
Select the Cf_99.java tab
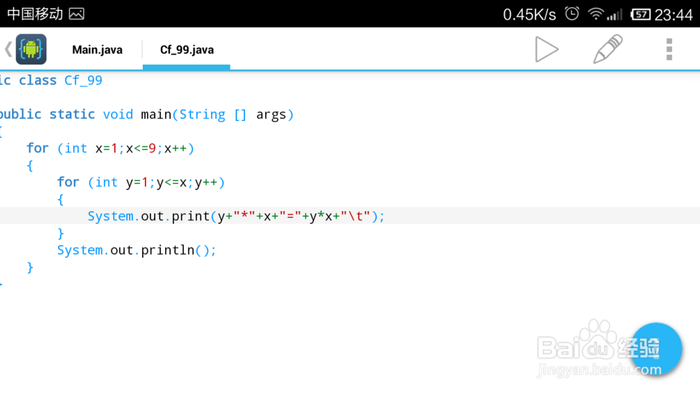point(187,50)
